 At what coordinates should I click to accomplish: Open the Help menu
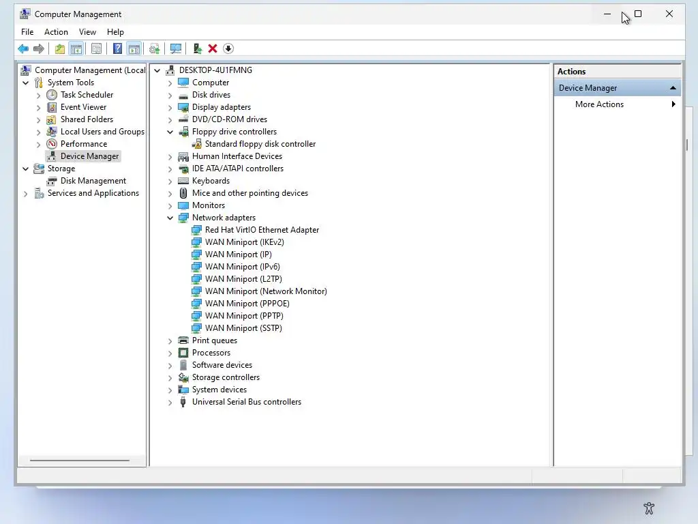(x=115, y=32)
